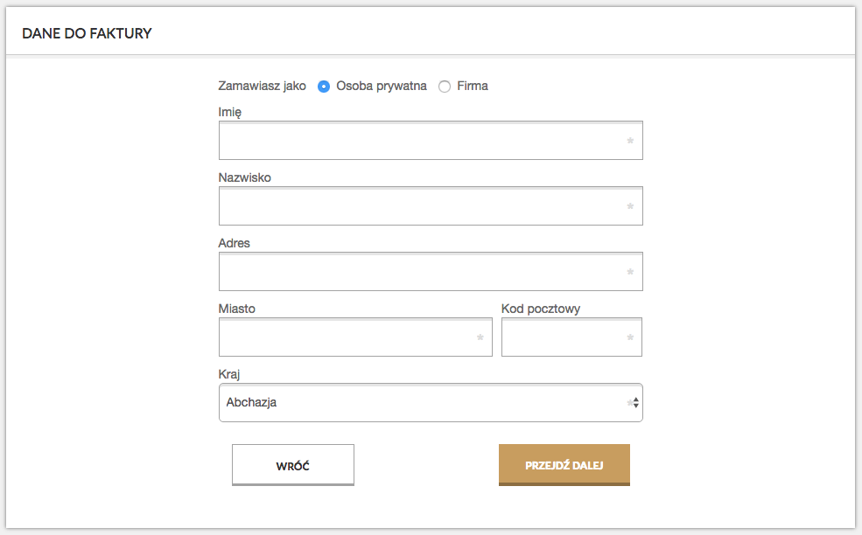Click the PRZEJDŹ DALEJ button
Screen dimensions: 862x535
coord(564,465)
